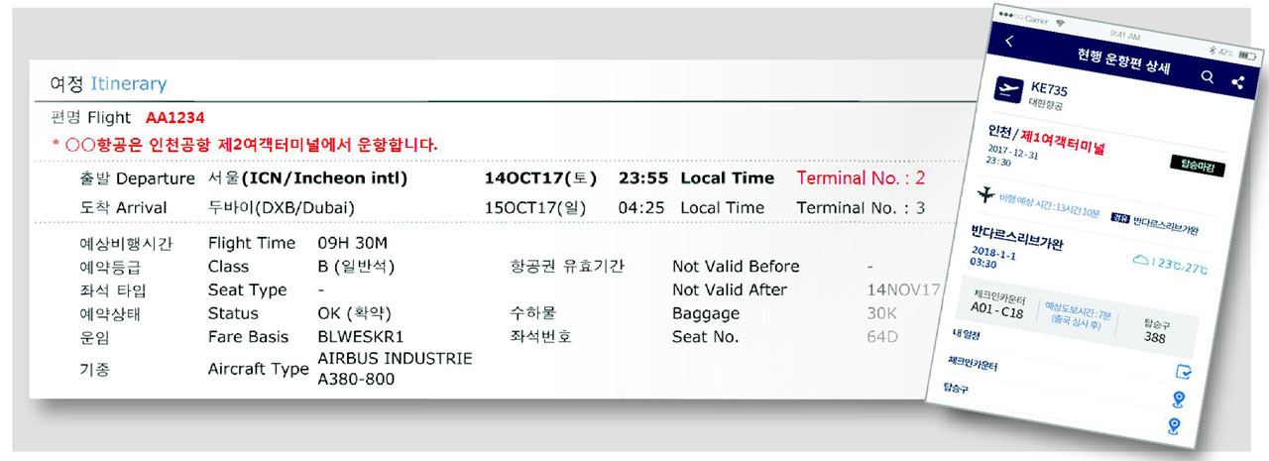Click the seat number 64D value
Screen dimensions: 1269x461
pos(882,337)
